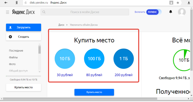
Task: Open Фото in sidebar
Action: click(12, 64)
